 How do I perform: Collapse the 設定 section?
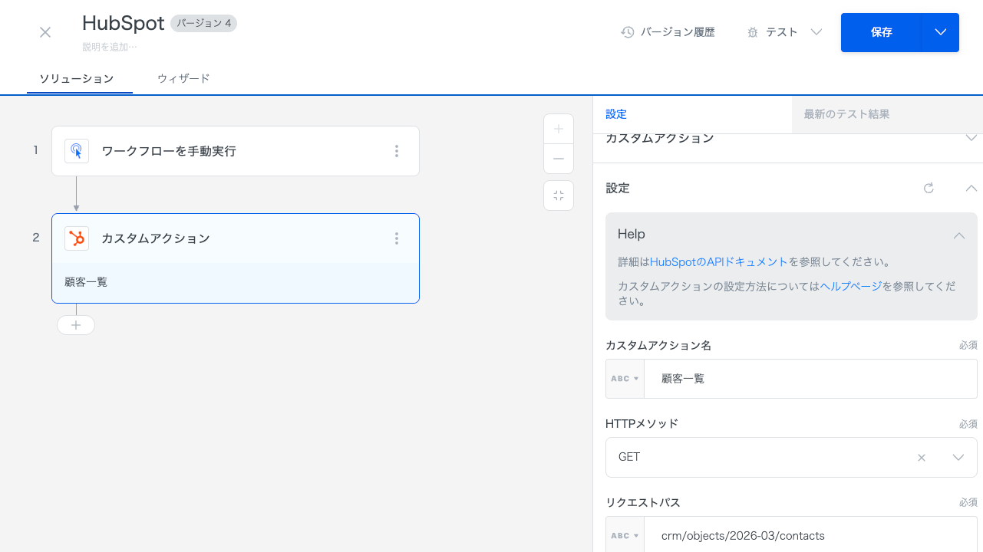[971, 188]
